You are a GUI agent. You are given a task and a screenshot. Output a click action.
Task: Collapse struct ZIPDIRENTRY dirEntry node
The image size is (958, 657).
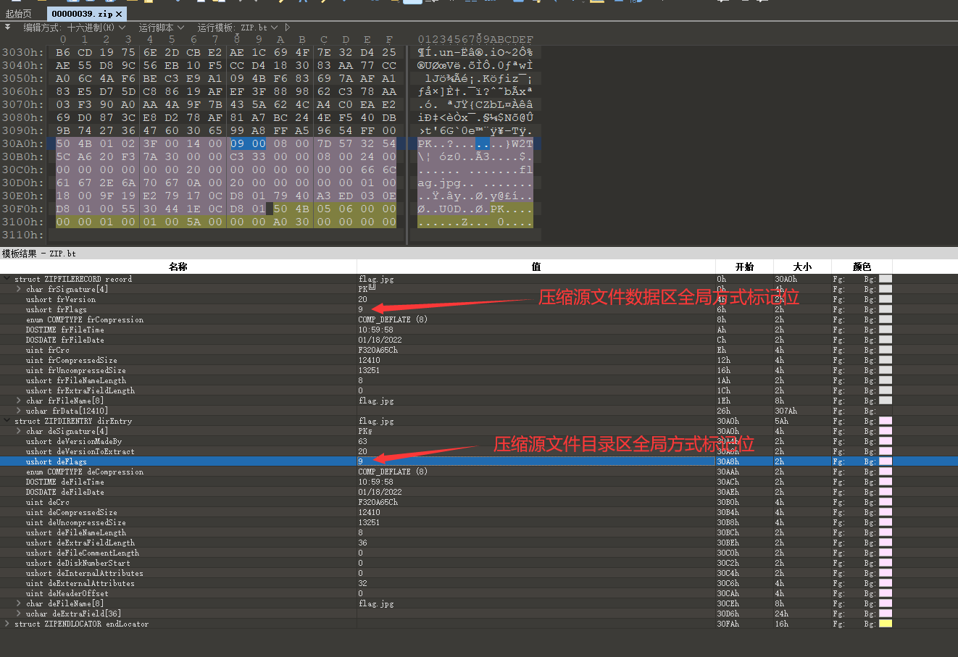tap(7, 421)
